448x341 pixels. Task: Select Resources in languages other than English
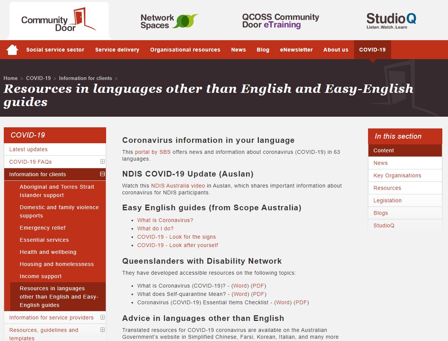pyautogui.click(x=59, y=297)
